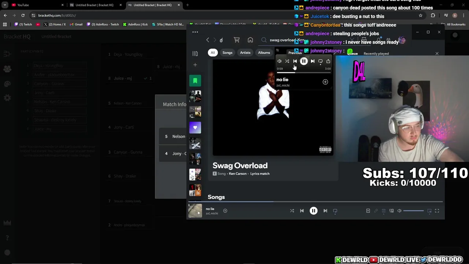Viewport: 469px width, 264px height.
Task: Mute volume using bottom bar speaker icon
Action: (399, 211)
